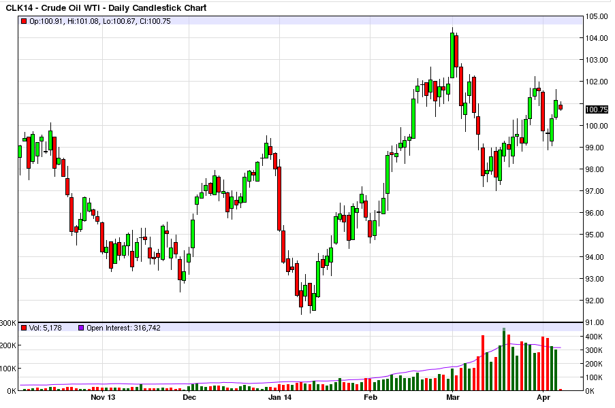Click the Mar date axis label
Viewport: 615px width, 408px height.
coord(453,397)
